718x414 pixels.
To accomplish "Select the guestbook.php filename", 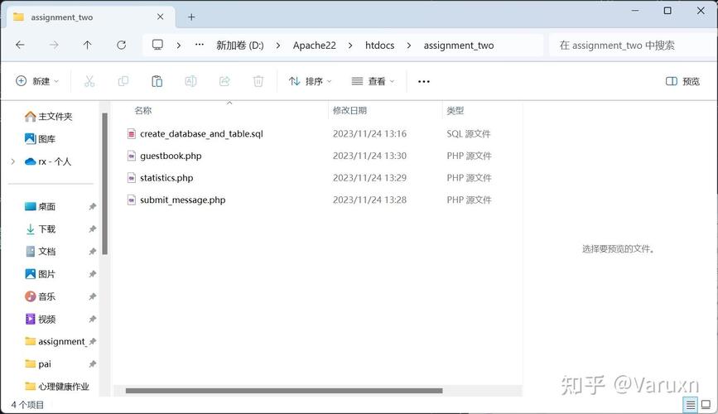I will click(x=171, y=156).
